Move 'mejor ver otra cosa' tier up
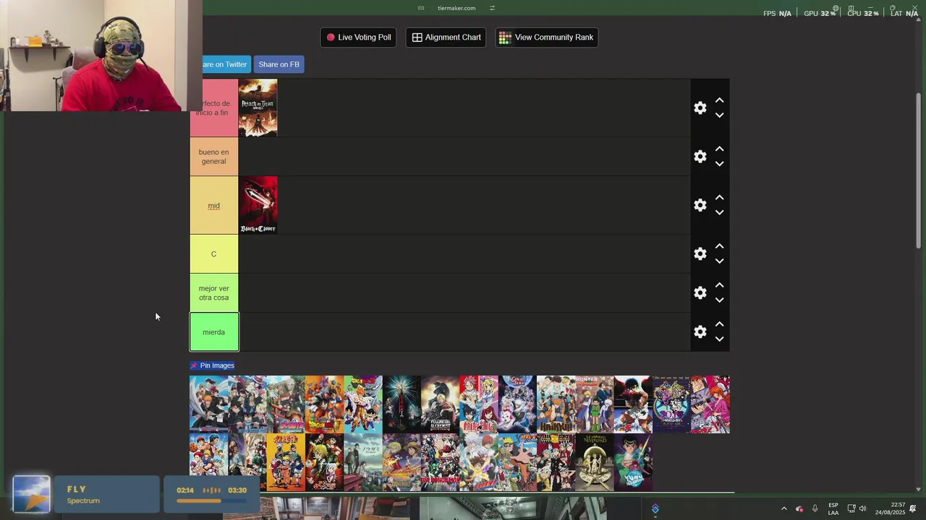Screen dimensions: 926x520 coord(719,285)
